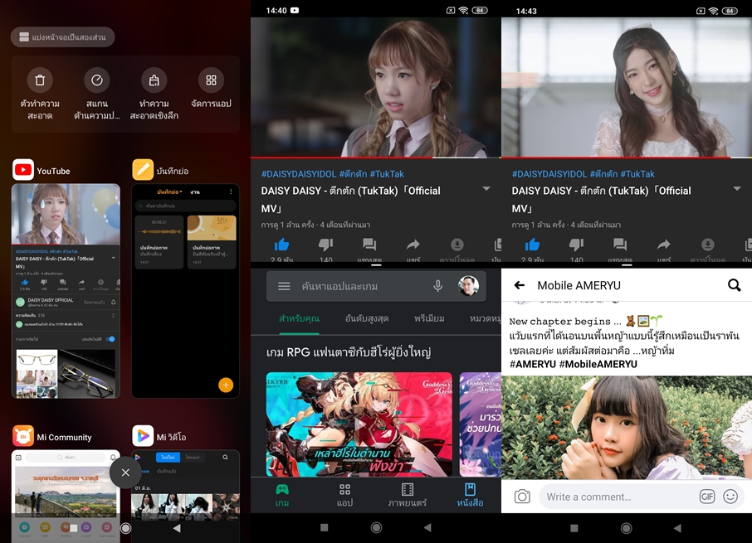
Task: Toggle like on the video above Mobile AMERYU
Action: 533,245
